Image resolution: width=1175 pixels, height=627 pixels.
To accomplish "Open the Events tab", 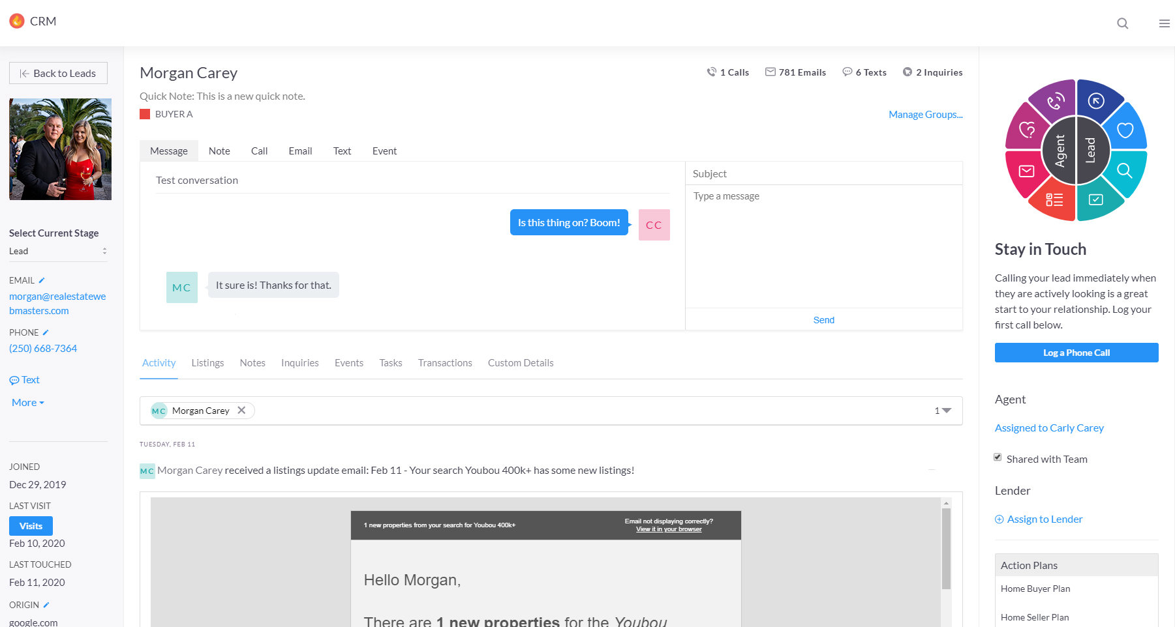I will click(349, 363).
